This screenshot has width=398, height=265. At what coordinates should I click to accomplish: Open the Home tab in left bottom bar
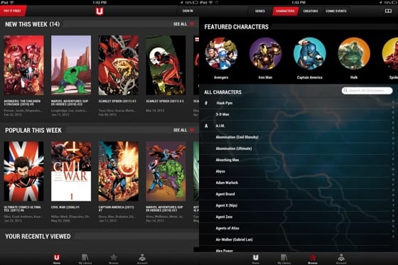[x=57, y=259]
